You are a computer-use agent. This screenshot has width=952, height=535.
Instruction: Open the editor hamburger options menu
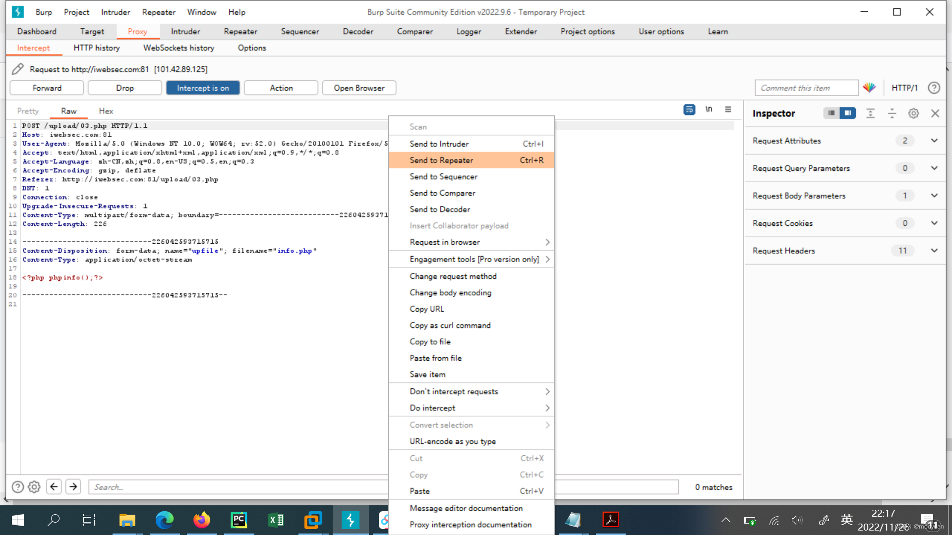click(728, 109)
